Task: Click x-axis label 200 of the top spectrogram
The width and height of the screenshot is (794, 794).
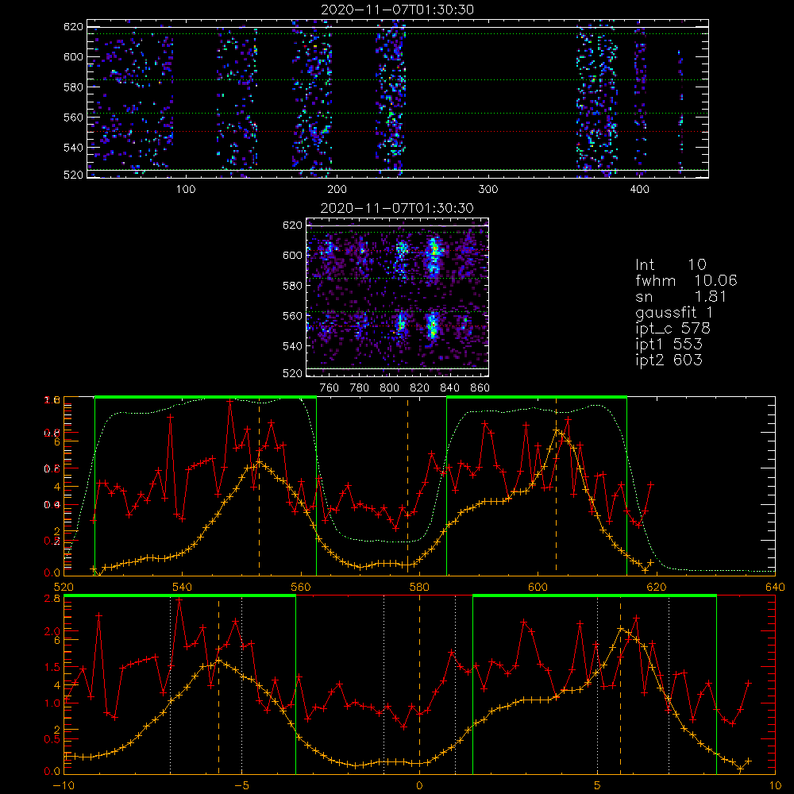Action: (337, 190)
